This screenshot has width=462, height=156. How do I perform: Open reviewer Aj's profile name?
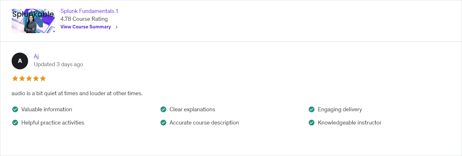(36, 56)
